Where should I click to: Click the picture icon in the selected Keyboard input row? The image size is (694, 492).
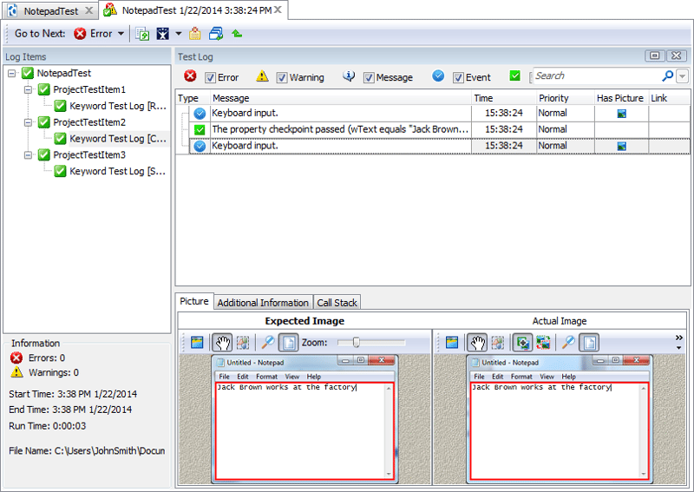pos(621,146)
